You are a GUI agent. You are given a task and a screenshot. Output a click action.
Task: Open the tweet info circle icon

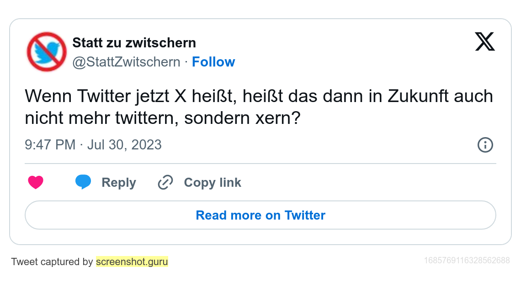[x=485, y=145]
